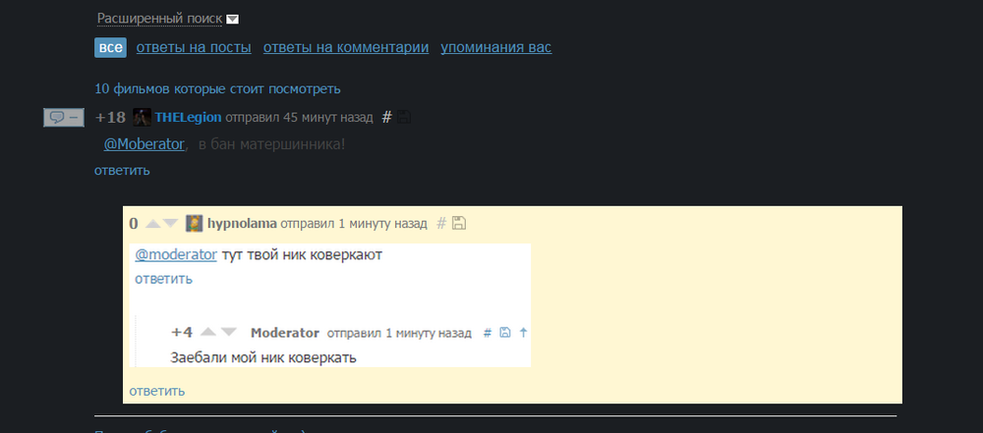Click the THELegion username link
Screen dimensions: 983x433
(188, 118)
